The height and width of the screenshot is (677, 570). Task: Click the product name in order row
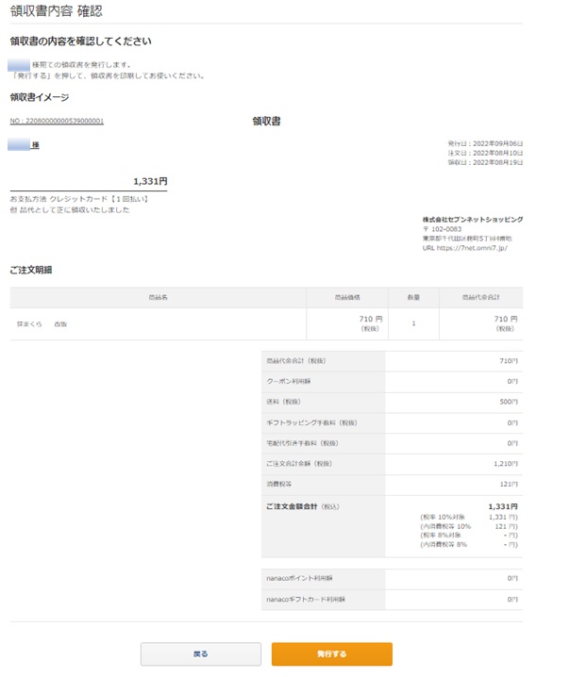click(42, 323)
